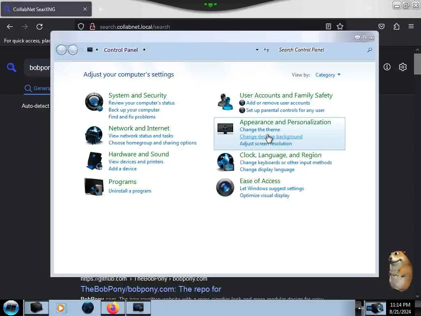Click the SearXNG search magnifier icon

coord(12,67)
